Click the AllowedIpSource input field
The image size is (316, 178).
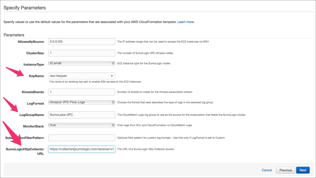click(x=82, y=41)
